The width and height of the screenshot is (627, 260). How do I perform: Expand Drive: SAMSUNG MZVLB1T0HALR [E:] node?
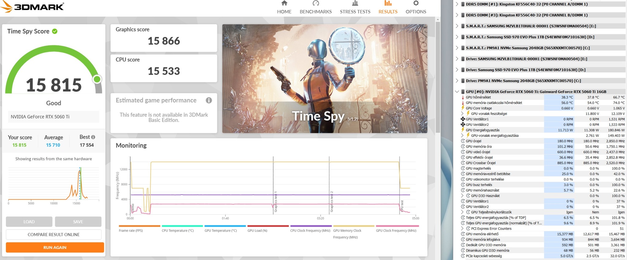click(457, 59)
